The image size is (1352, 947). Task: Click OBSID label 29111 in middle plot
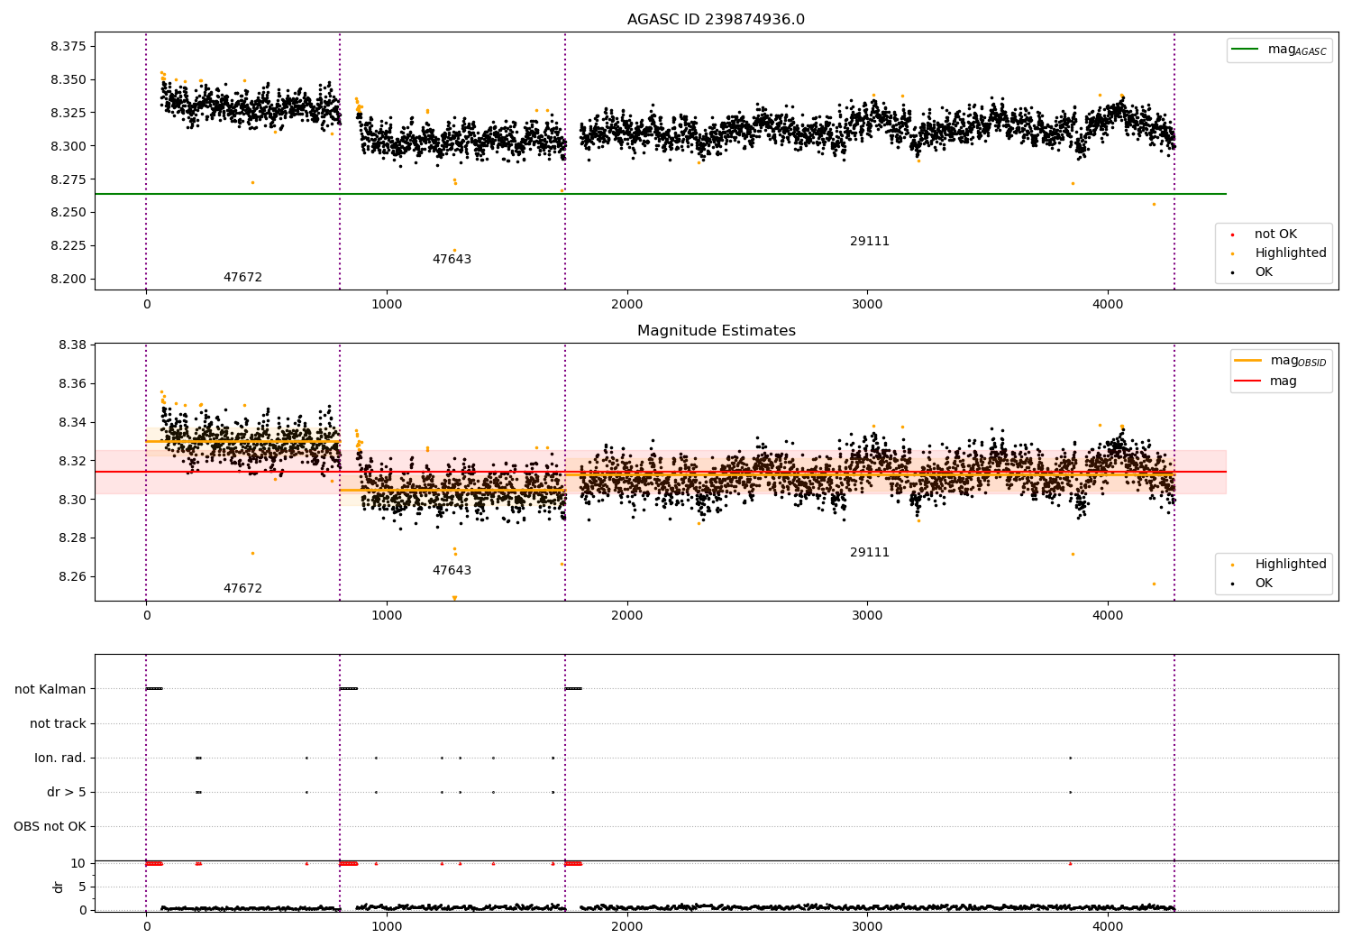pyautogui.click(x=870, y=553)
